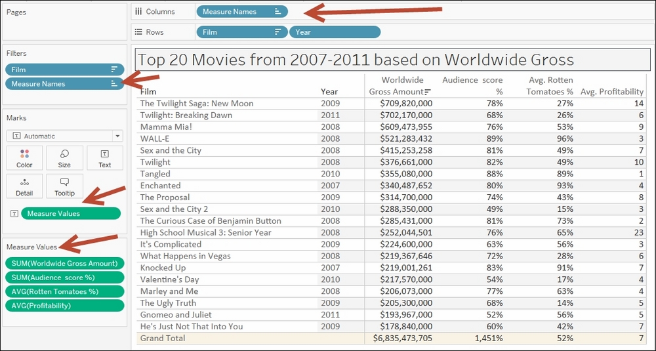Select Sex and the City 2 label
This screenshot has height=351, width=656.
click(174, 209)
